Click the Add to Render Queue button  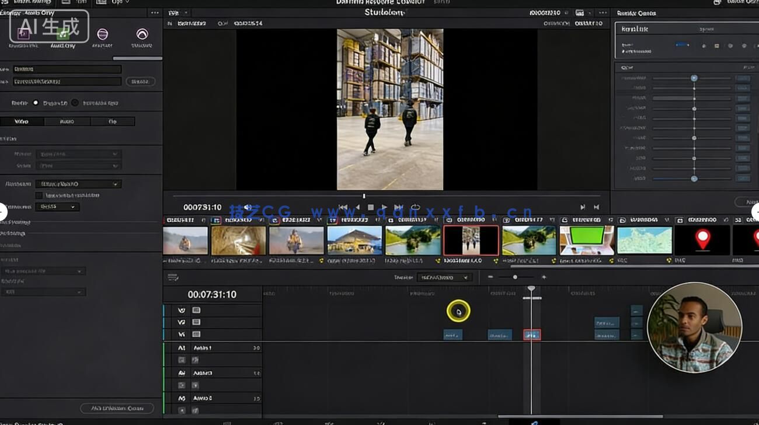(117, 408)
